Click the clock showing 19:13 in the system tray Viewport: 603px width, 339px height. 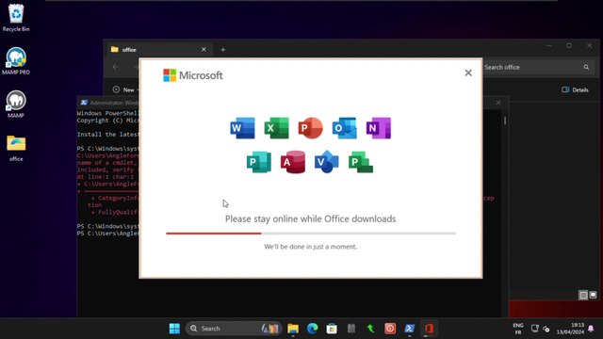pos(571,329)
